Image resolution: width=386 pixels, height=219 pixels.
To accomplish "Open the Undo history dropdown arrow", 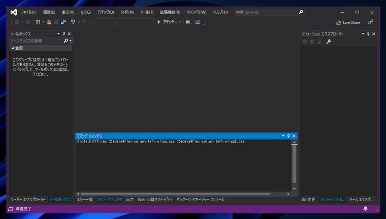I will 79,22.
